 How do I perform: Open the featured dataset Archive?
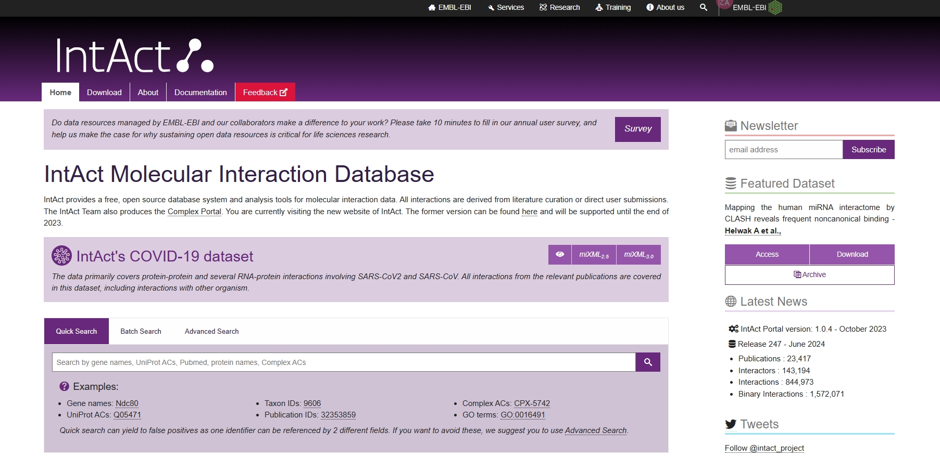810,275
